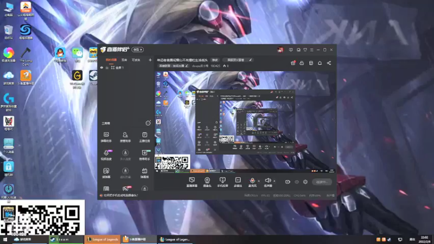Switch to the second scene tab
434x244 pixels.
pos(124,60)
